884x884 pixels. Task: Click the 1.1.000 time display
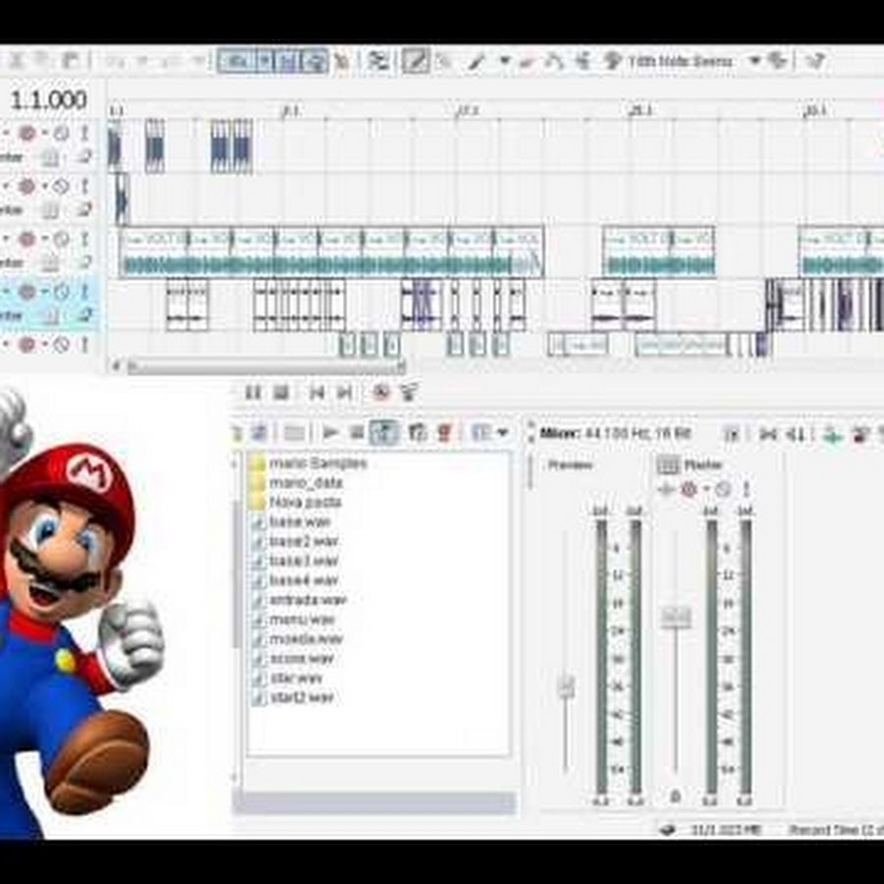point(48,100)
